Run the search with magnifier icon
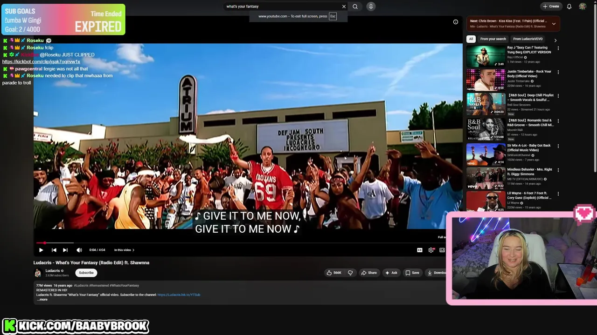 (355, 7)
